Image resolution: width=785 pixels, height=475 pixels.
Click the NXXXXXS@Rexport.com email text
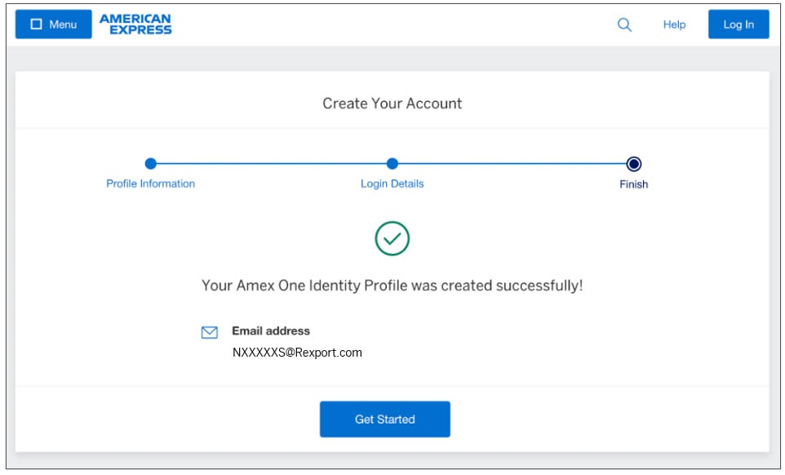coord(297,353)
